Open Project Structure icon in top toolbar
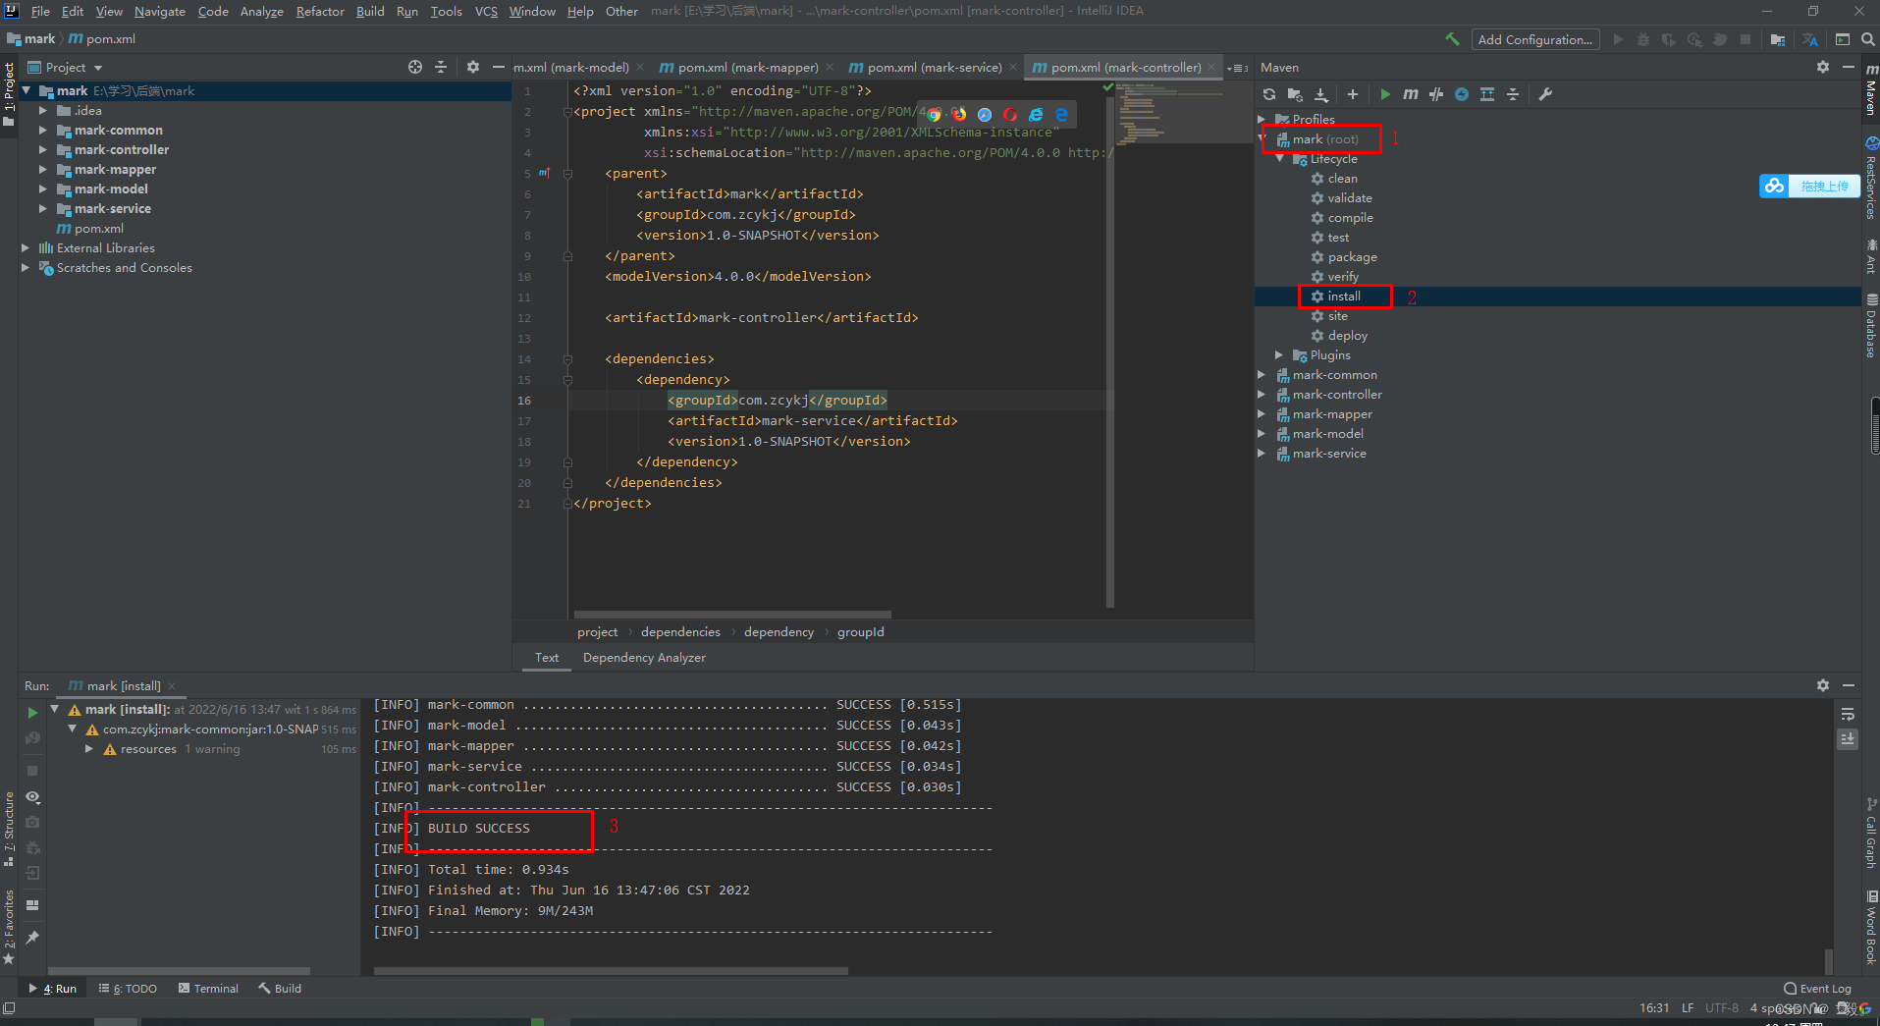The height and width of the screenshot is (1026, 1880). 1778,39
